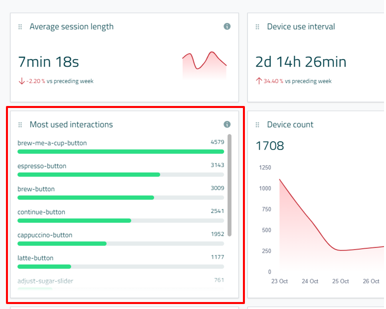Select the continue-button interaction row

tap(121, 216)
